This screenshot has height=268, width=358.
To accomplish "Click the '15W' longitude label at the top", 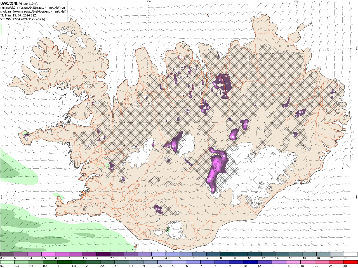I will (296, 1).
